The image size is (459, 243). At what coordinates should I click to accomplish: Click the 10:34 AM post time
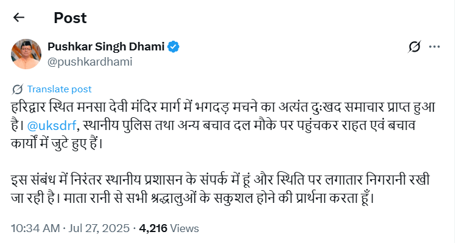pos(35,228)
